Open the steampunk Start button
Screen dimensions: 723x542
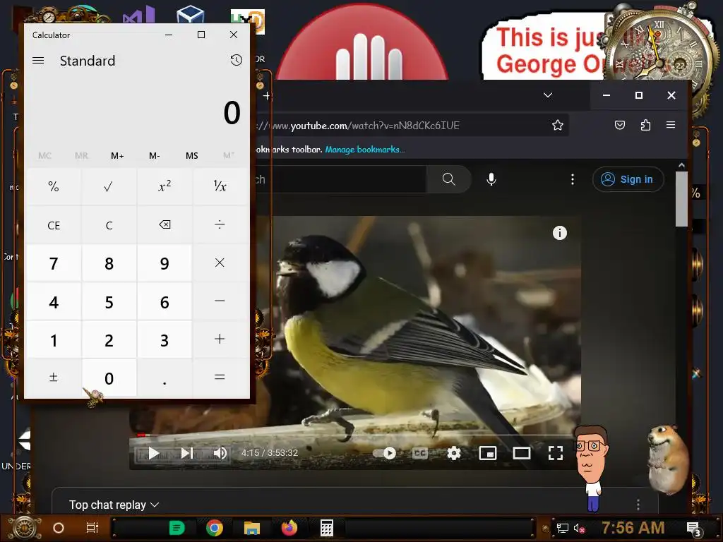coord(25,528)
